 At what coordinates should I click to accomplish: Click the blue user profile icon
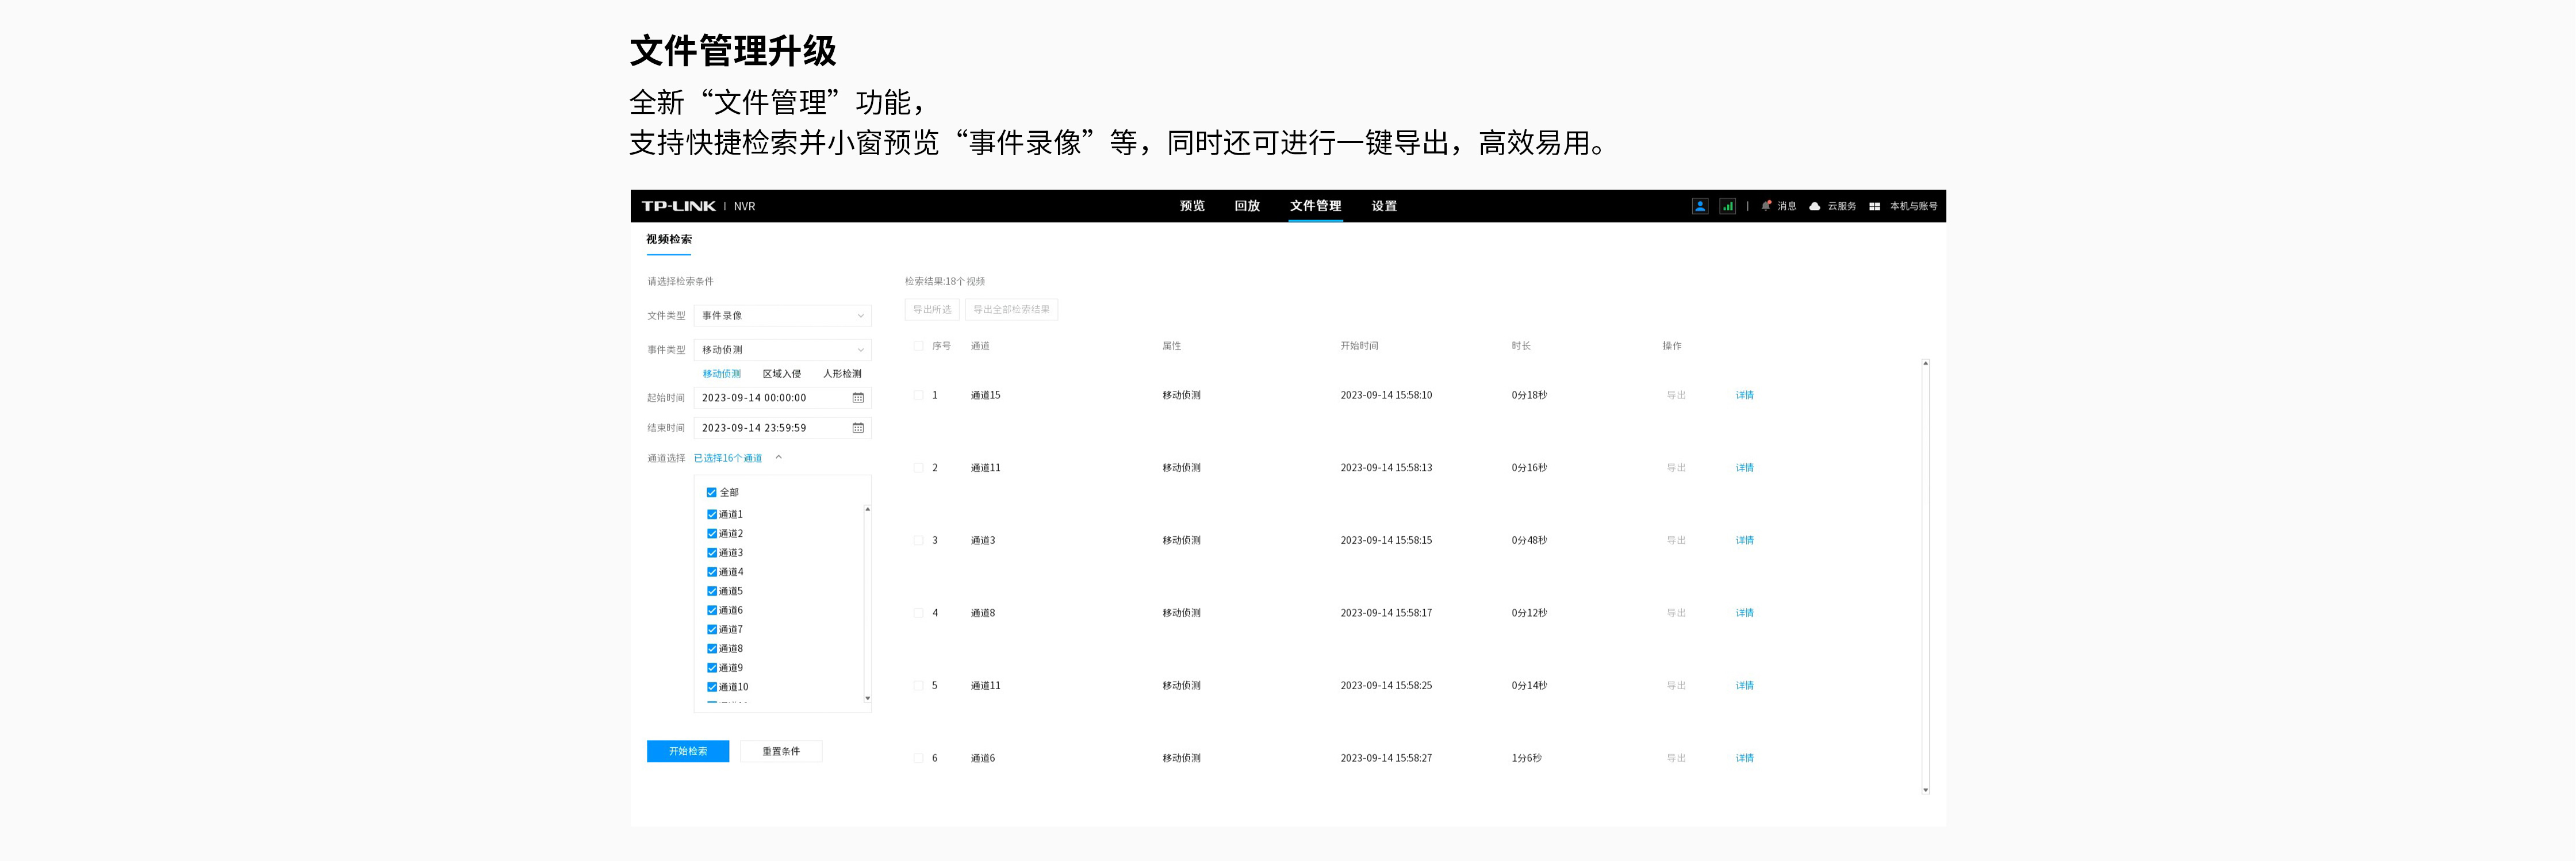click(1699, 206)
